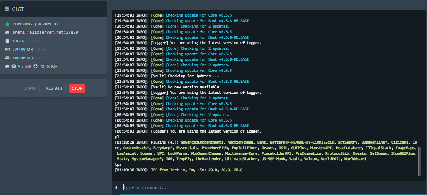427x195 pixels.
Task: Click the network address icon
Action: pyautogui.click(x=7, y=32)
